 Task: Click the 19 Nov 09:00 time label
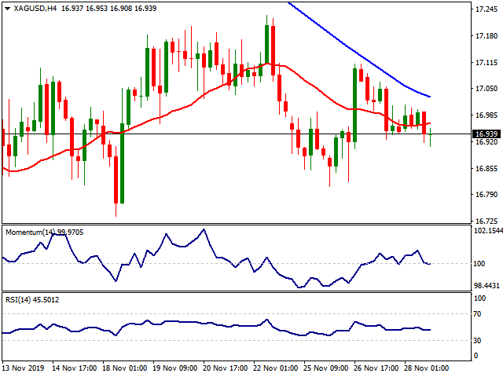coord(174,368)
